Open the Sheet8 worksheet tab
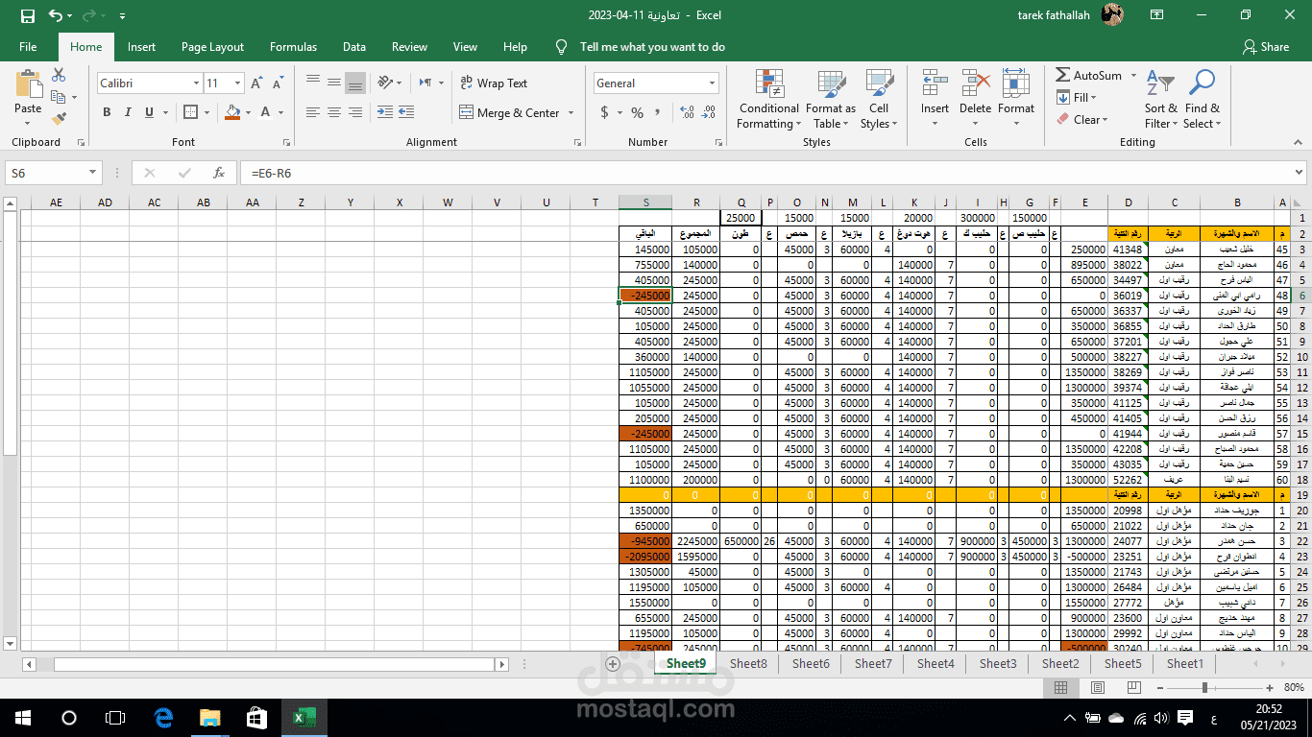Viewport: 1312px width, 737px height. (748, 663)
